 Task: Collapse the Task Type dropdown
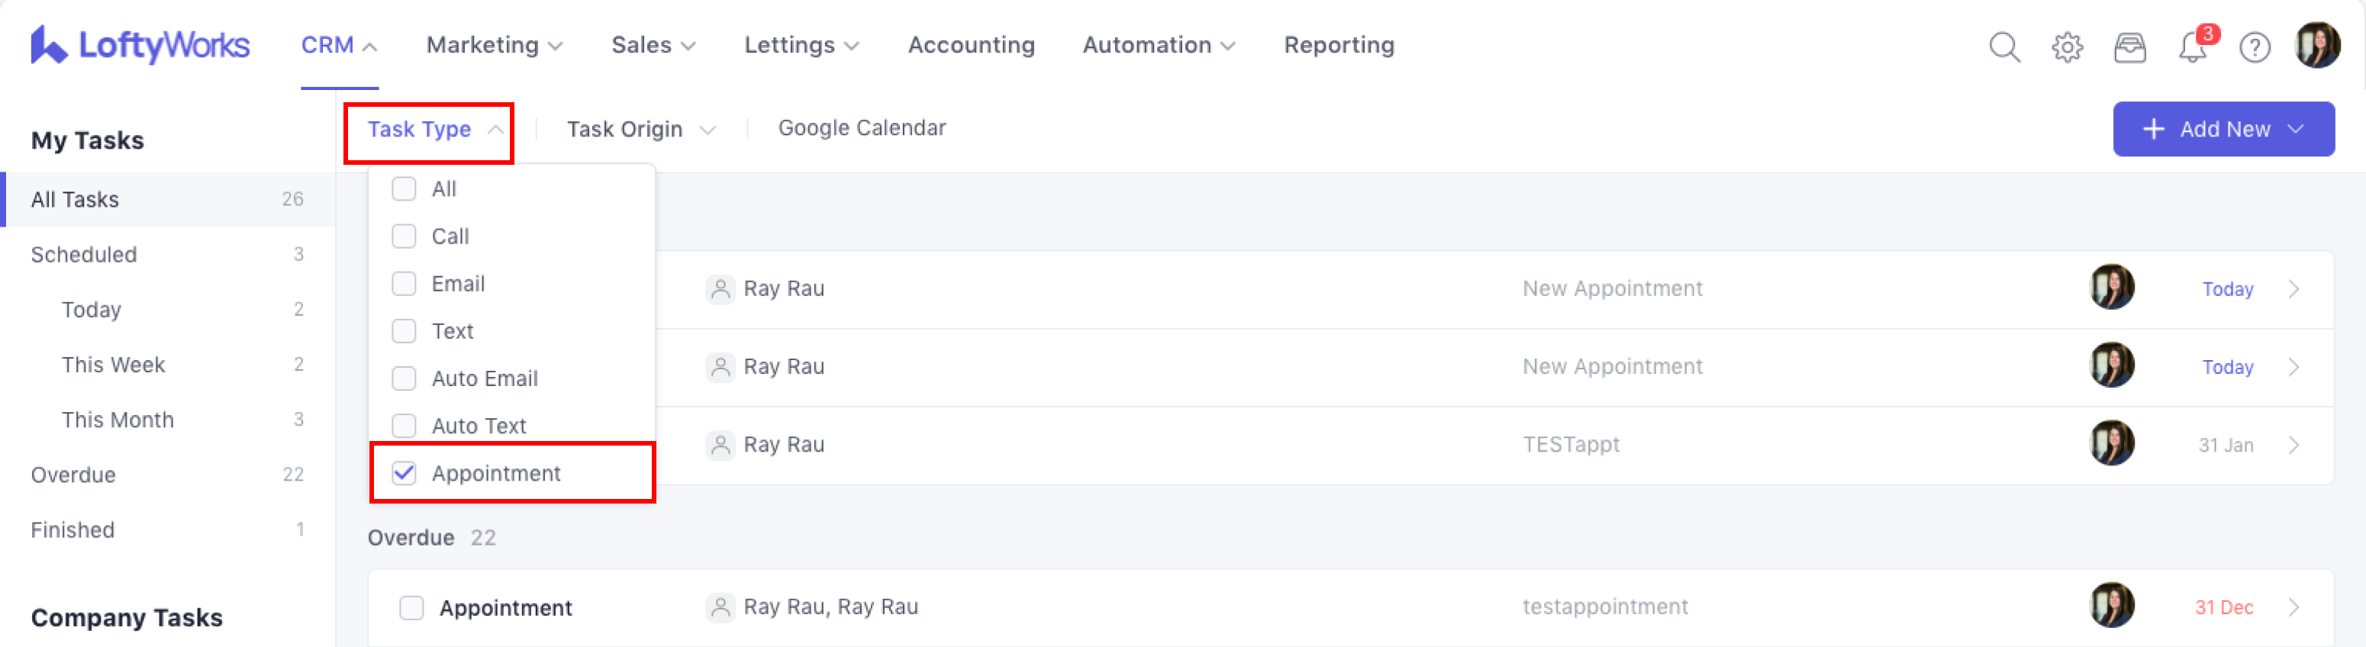[429, 130]
